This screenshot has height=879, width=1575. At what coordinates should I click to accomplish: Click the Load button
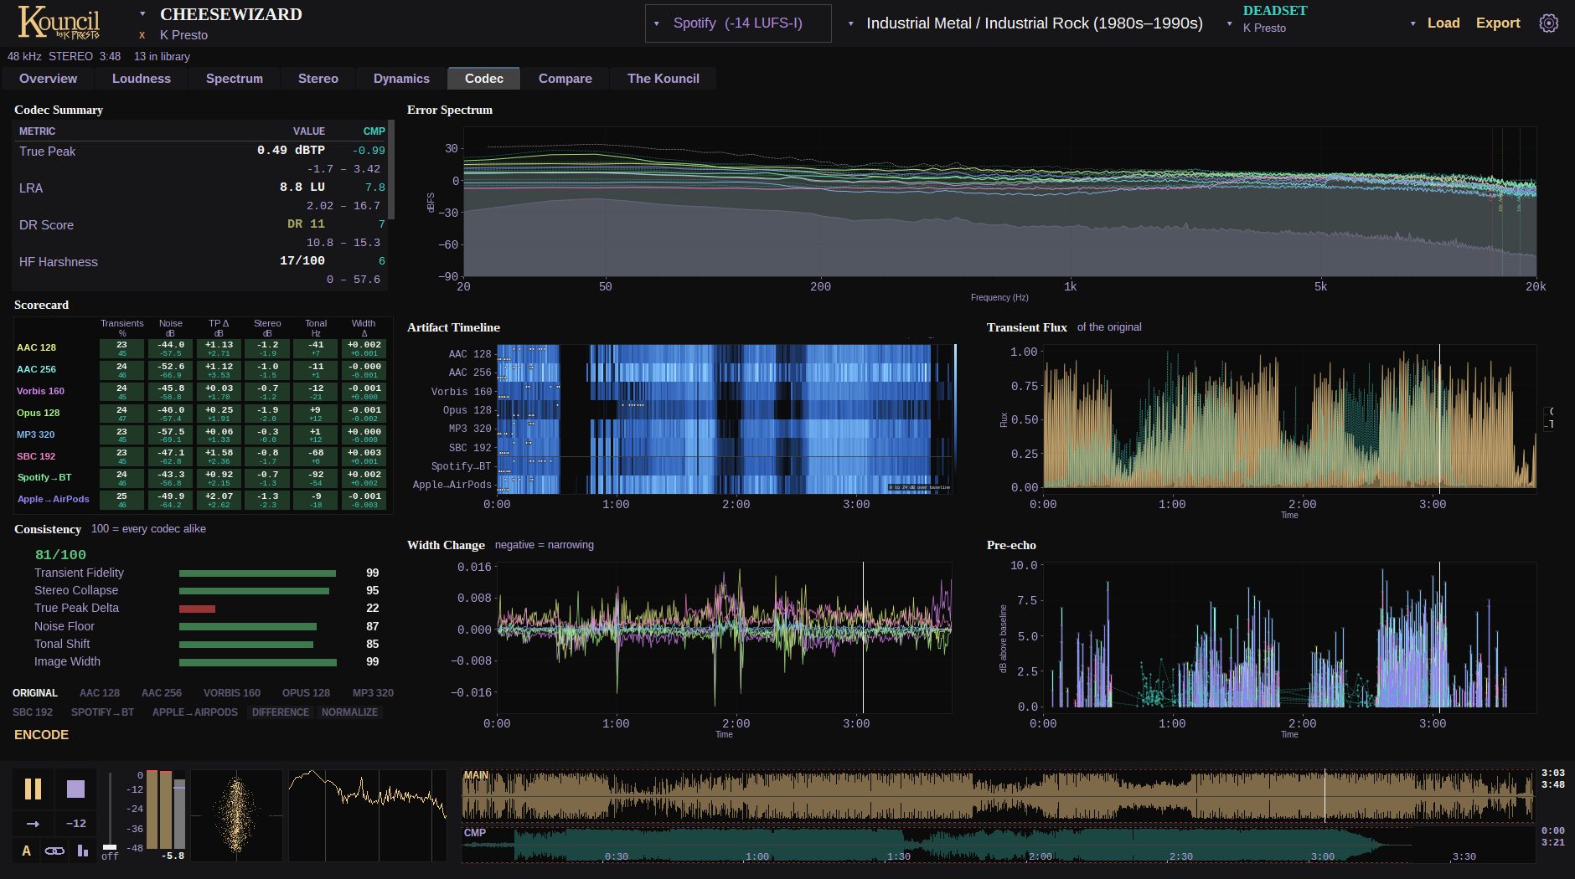[1443, 23]
